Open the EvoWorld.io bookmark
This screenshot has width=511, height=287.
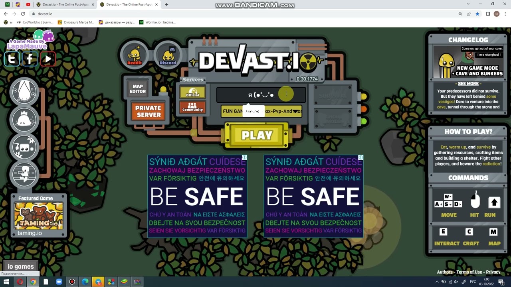click(x=35, y=22)
